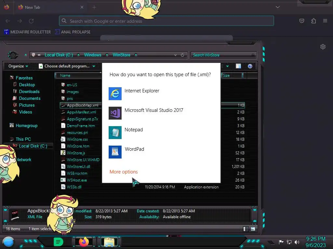Viewport: 333px width, 249px height.
Task: Click Windows in the address bar breadcrumb
Action: 93,55
